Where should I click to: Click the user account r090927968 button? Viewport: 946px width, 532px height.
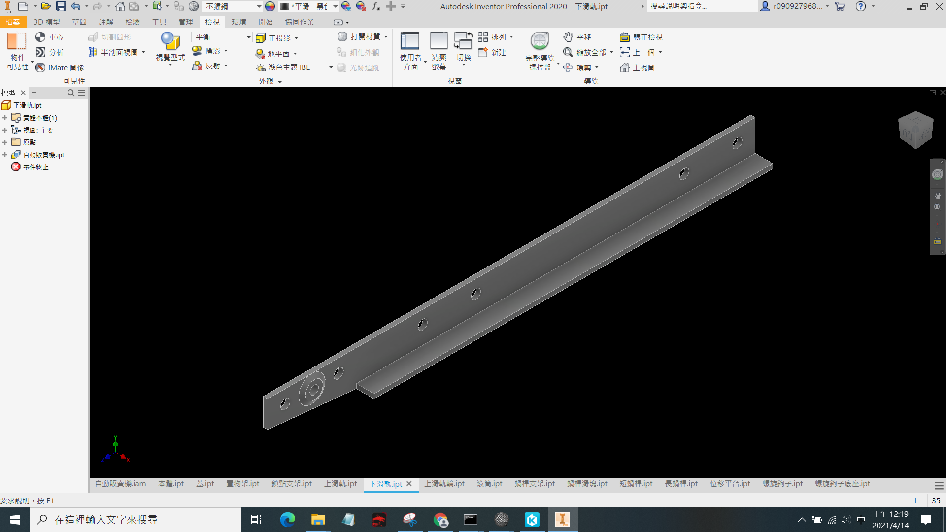tap(794, 6)
